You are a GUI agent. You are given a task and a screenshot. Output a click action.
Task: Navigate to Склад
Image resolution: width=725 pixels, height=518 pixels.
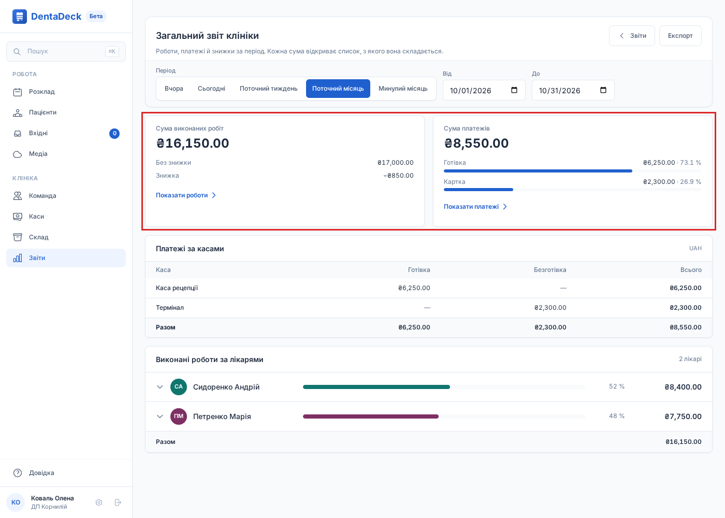66,237
